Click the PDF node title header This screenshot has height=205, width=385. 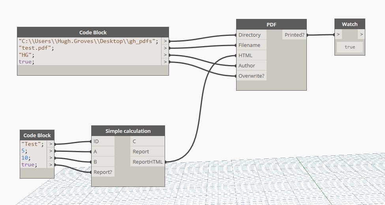pos(271,24)
